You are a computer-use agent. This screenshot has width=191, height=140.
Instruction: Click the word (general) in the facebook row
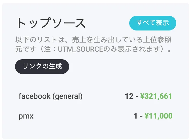point(67,96)
